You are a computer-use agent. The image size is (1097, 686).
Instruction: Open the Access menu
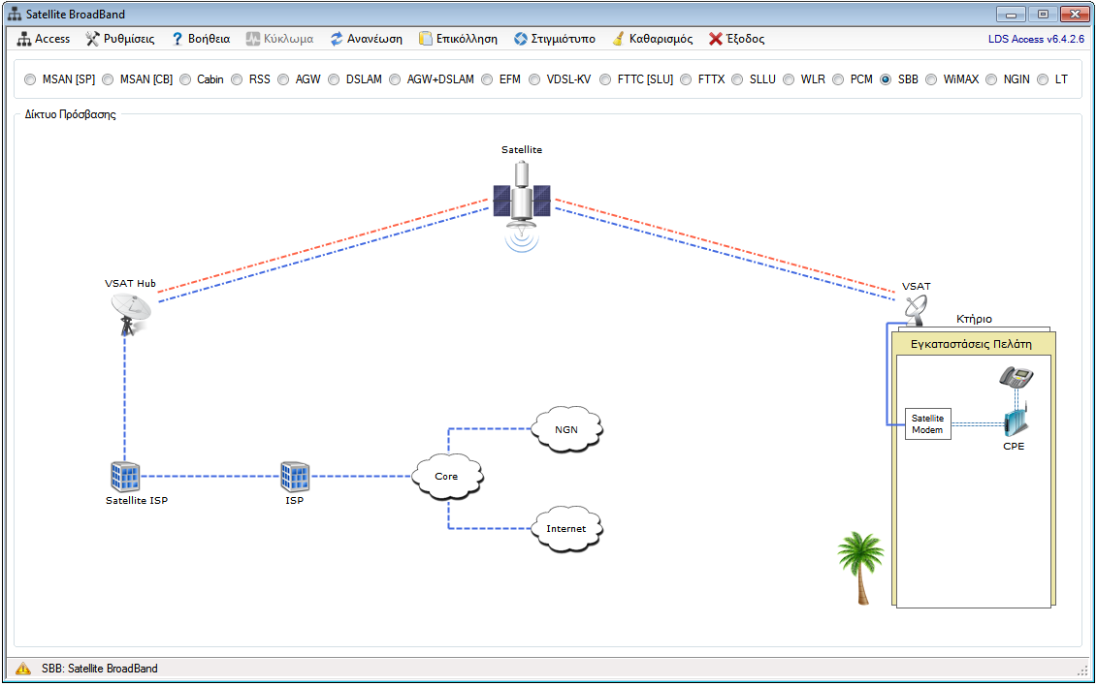pyautogui.click(x=44, y=39)
